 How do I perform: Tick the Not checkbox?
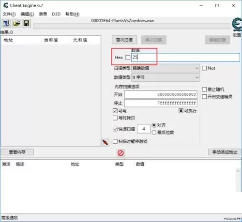[x=204, y=68]
